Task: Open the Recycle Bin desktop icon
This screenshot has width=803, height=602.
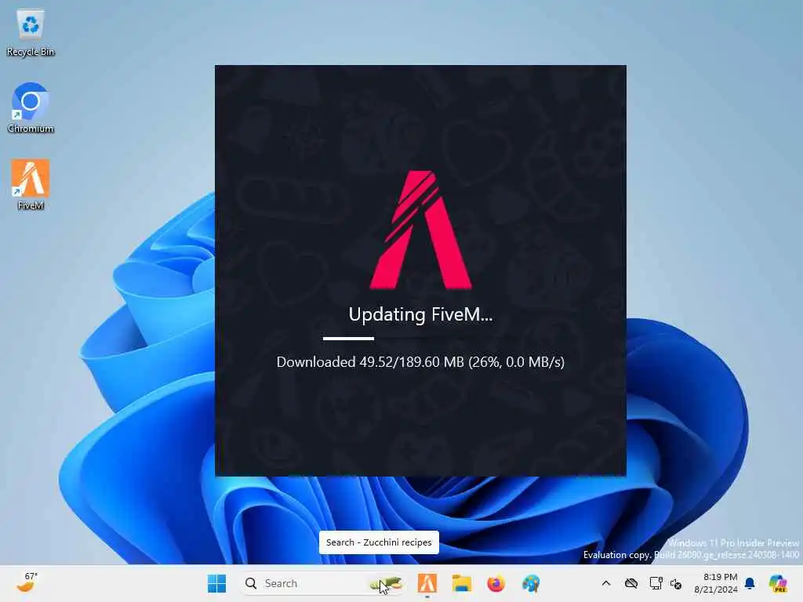Action: click(x=31, y=33)
